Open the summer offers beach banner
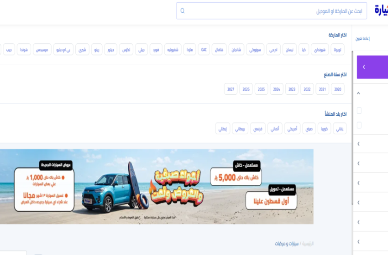The height and width of the screenshot is (255, 388). pos(157,187)
